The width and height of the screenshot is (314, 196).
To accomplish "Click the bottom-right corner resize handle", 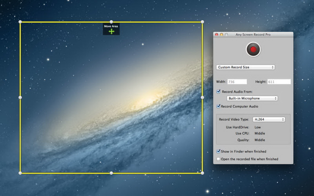I will 203,173.
